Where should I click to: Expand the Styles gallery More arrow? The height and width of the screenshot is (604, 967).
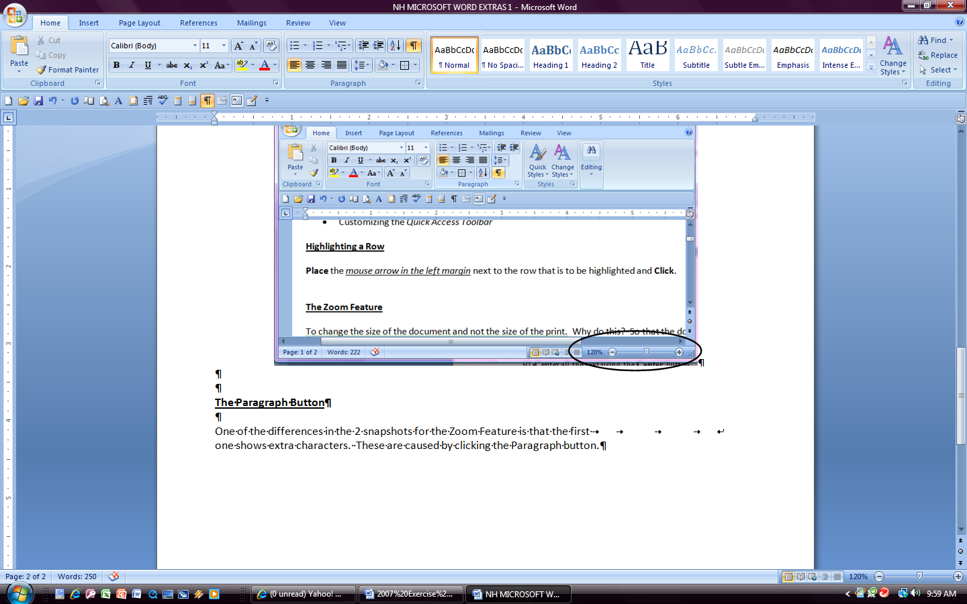point(871,67)
